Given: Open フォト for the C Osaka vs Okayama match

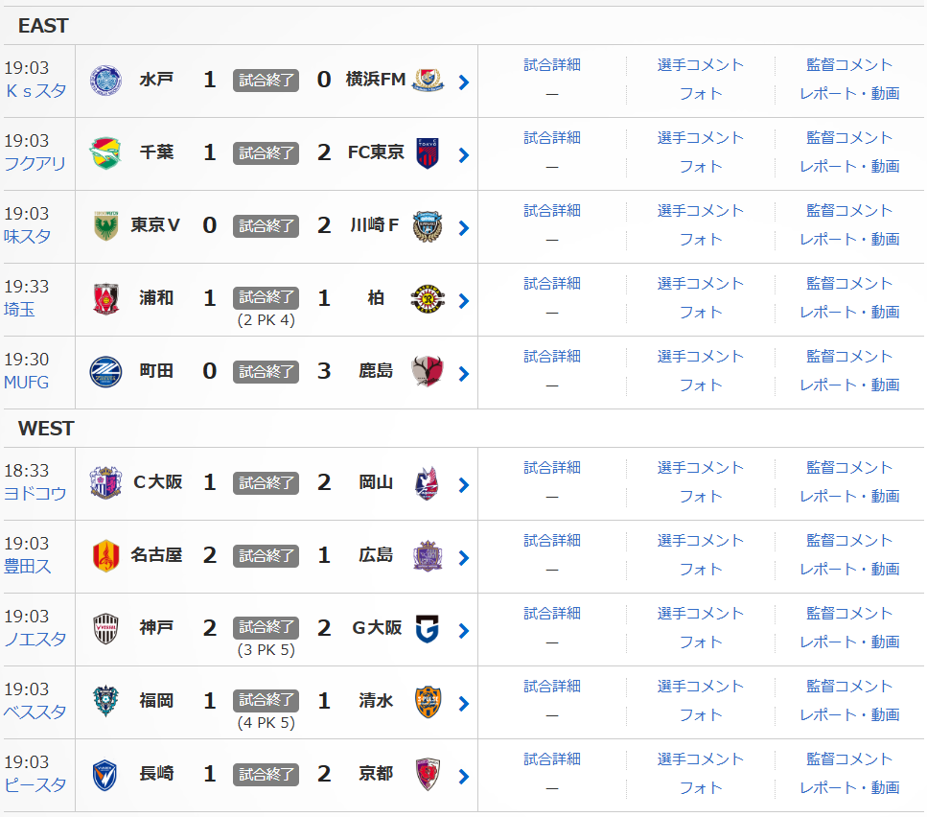Looking at the screenshot, I should 701,496.
